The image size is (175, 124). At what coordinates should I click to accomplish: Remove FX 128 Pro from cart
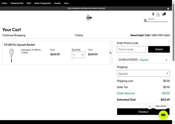pos(110,53)
